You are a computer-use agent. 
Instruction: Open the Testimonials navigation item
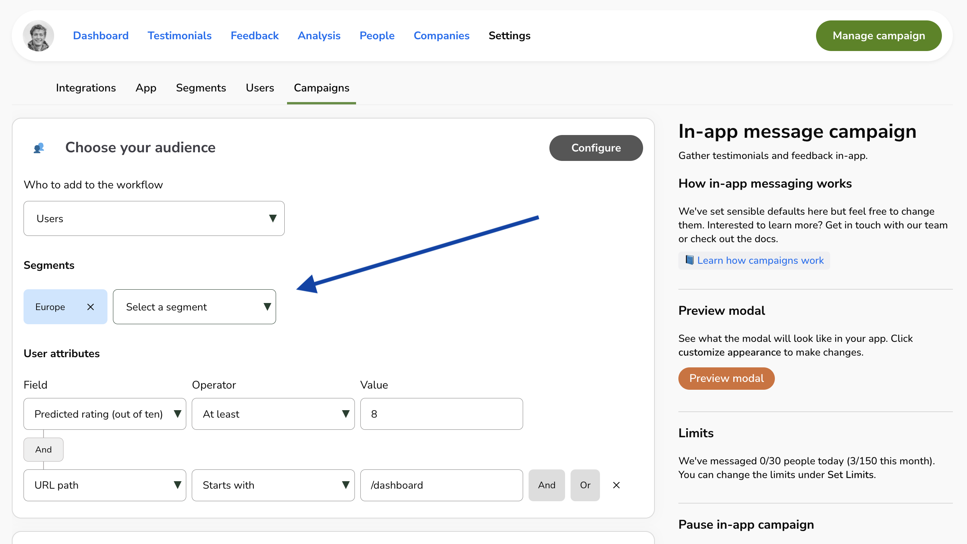click(180, 36)
